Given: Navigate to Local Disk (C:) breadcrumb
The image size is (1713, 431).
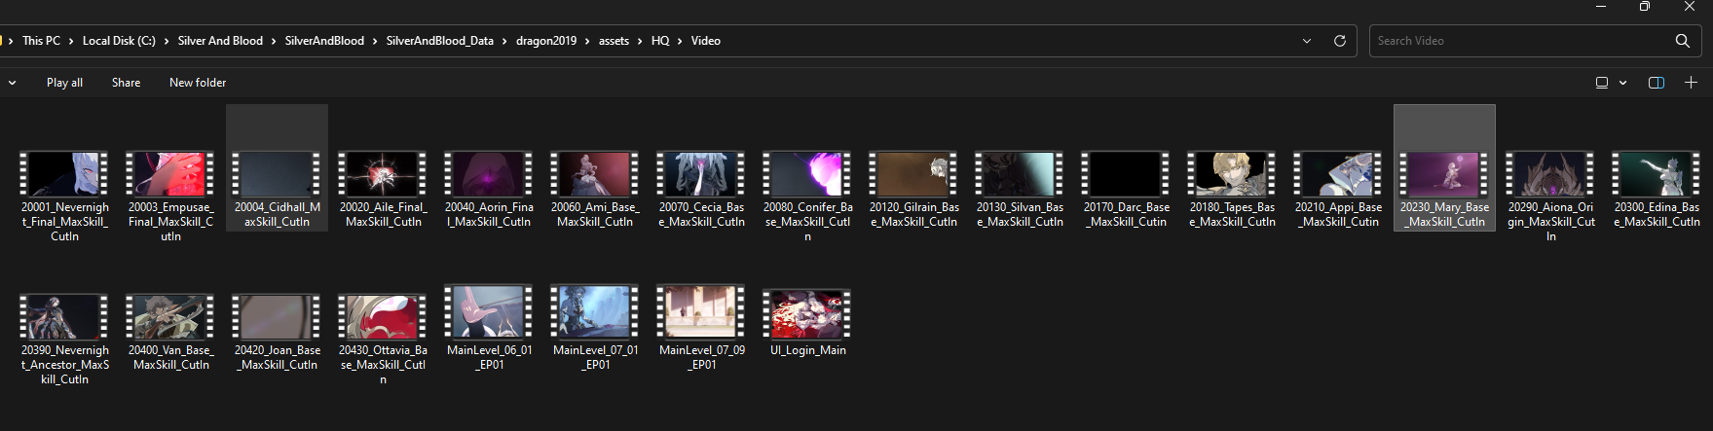Looking at the screenshot, I should click(119, 41).
